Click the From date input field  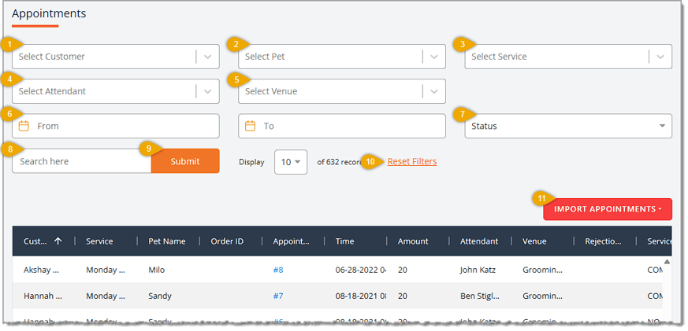click(x=115, y=126)
